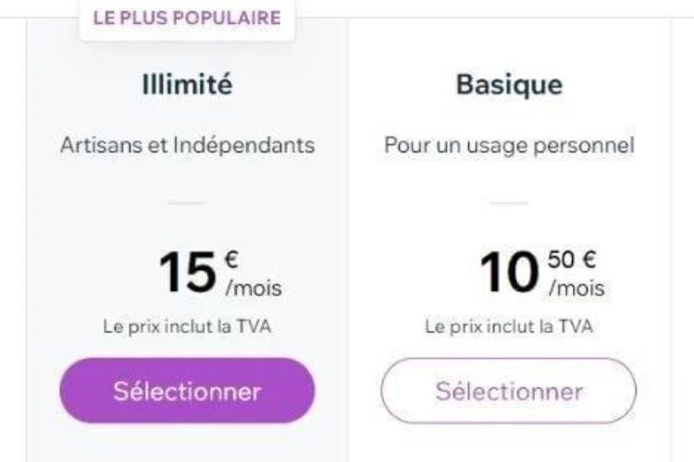
Task: Click the Basique plan title
Action: [x=509, y=85]
